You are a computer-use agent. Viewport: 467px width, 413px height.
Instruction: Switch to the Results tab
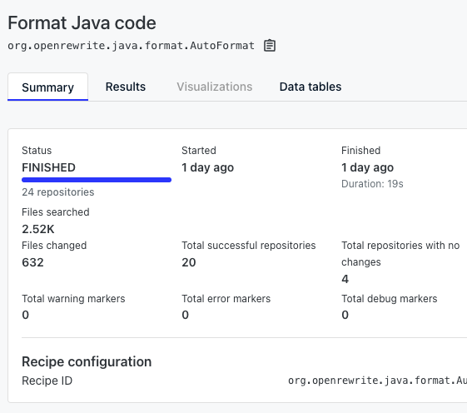pyautogui.click(x=126, y=87)
